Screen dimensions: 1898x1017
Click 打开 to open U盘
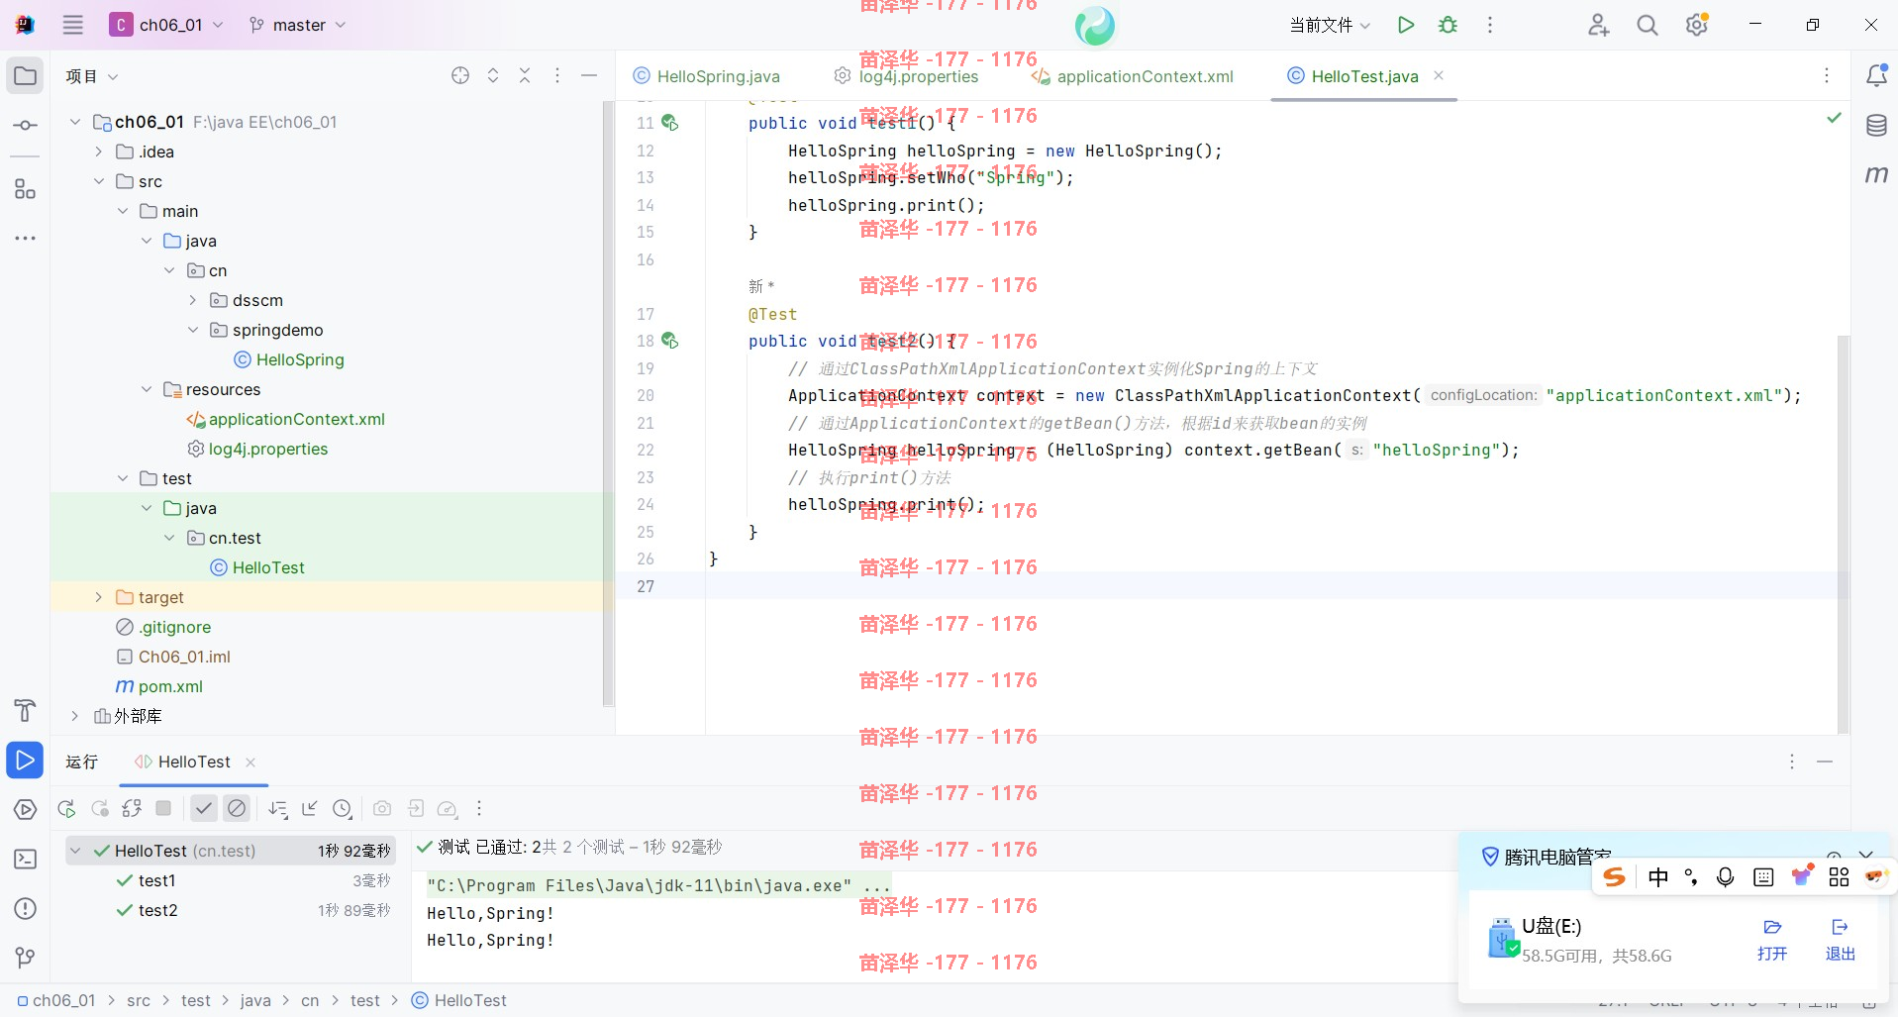(x=1772, y=940)
